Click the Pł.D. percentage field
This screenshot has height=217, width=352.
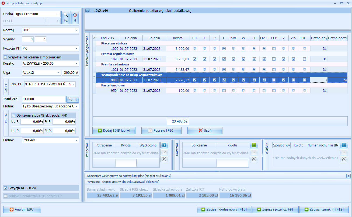[x=64, y=131]
